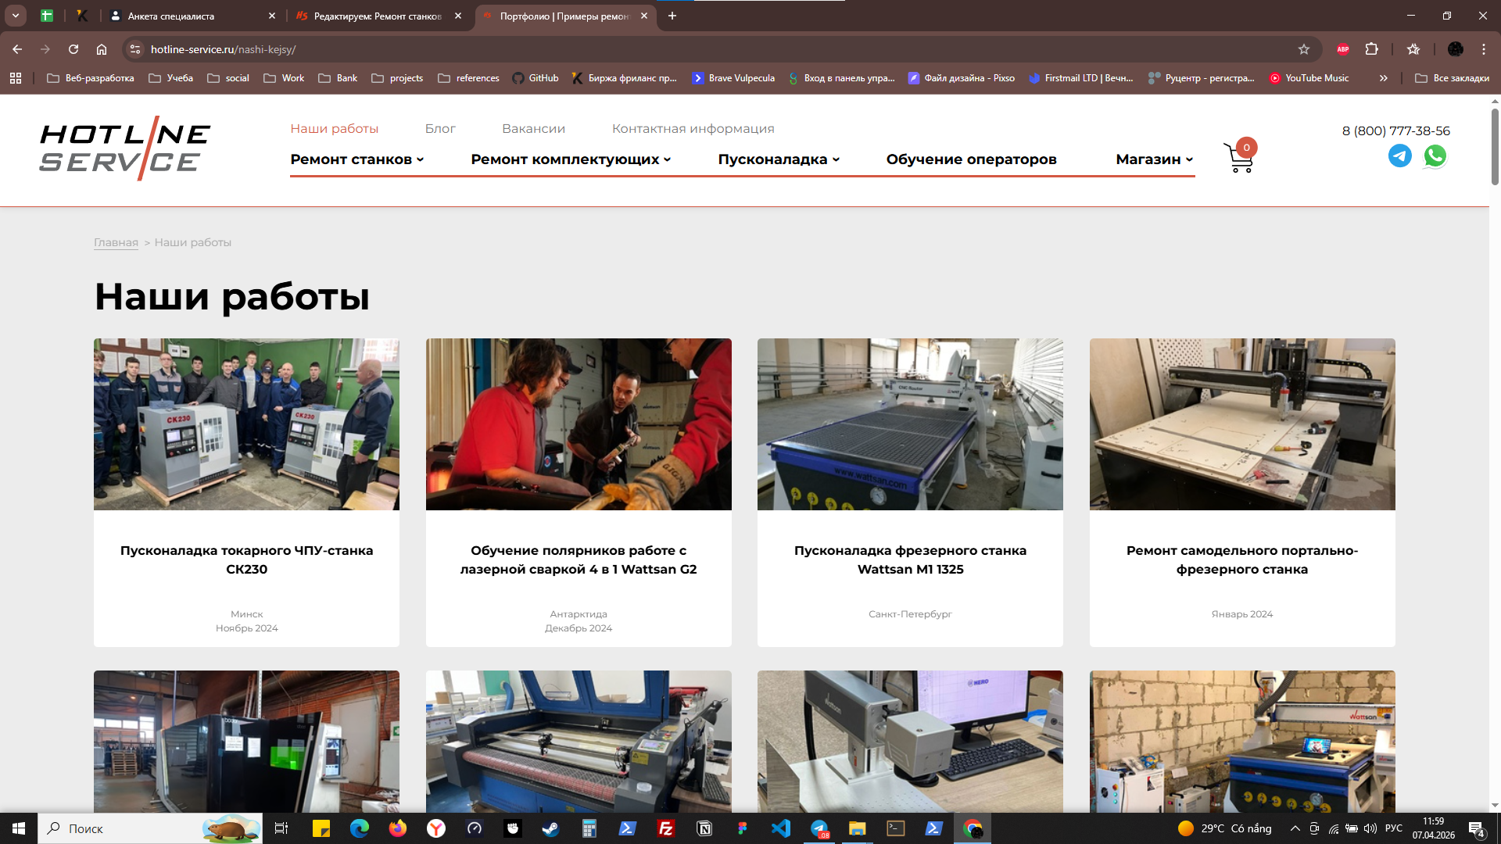
Task: Open the CK230 lathe project thumbnail
Action: 246,424
